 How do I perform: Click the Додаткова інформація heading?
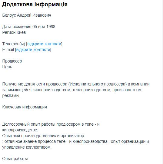tap(35, 5)
